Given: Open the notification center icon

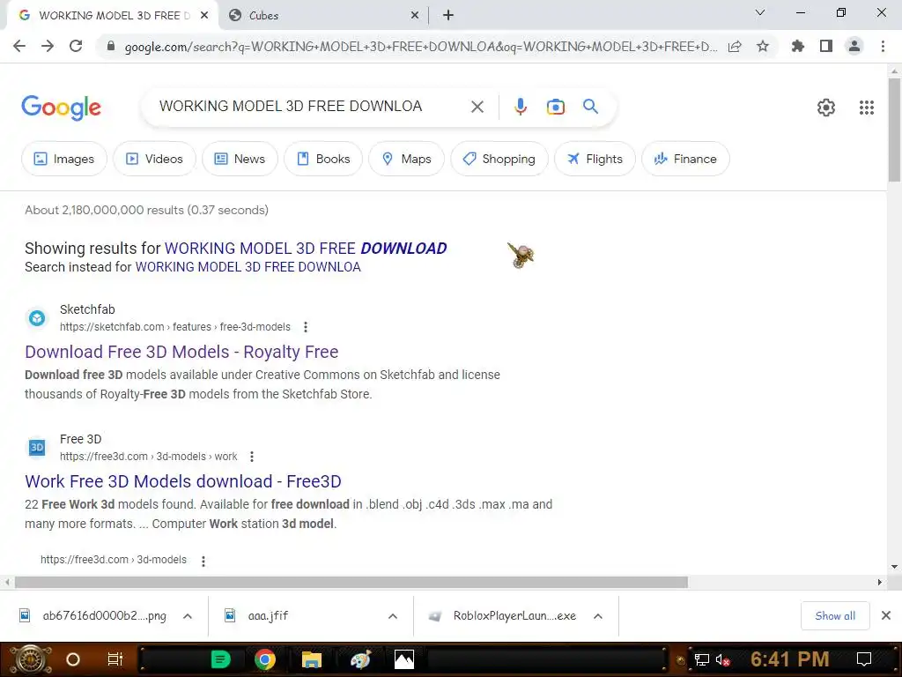Looking at the screenshot, I should pyautogui.click(x=863, y=659).
